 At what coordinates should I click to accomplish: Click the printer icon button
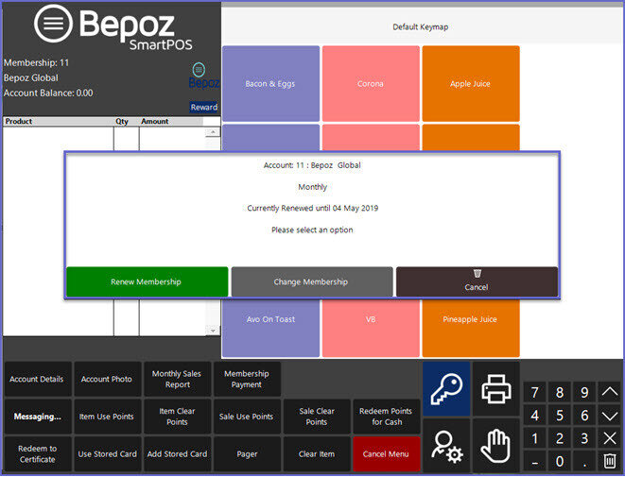click(x=496, y=388)
